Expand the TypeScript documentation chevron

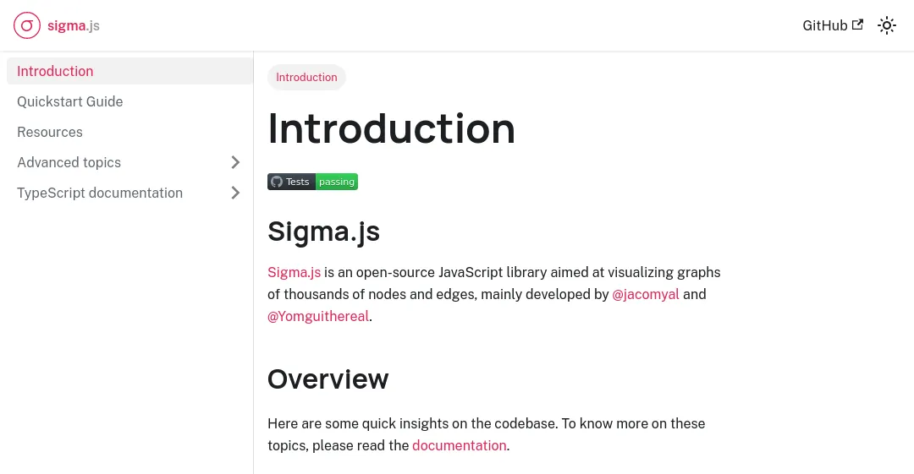(236, 193)
